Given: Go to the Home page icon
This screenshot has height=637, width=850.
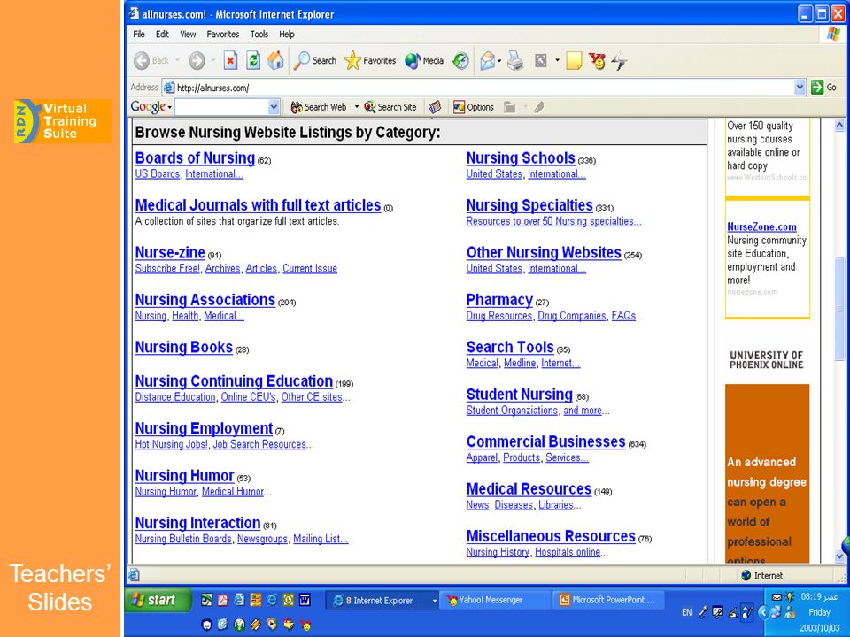Looking at the screenshot, I should (276, 61).
